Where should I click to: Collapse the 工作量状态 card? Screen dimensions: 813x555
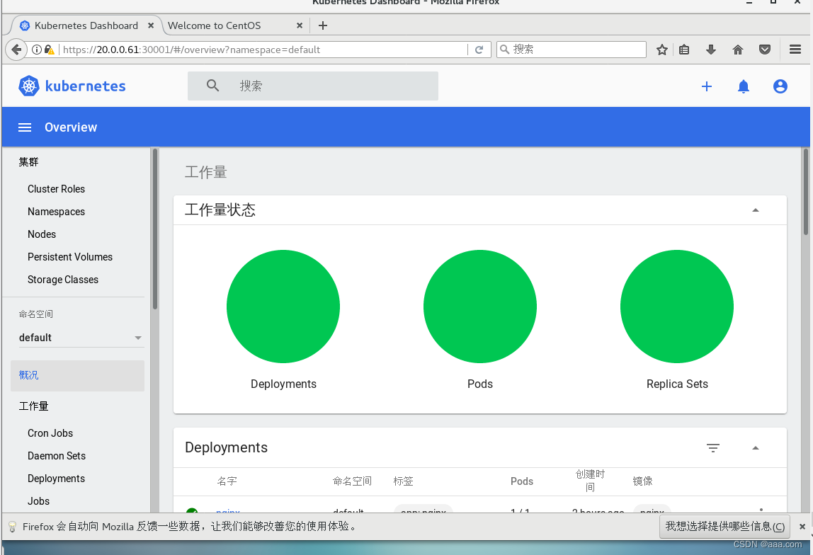pyautogui.click(x=756, y=210)
